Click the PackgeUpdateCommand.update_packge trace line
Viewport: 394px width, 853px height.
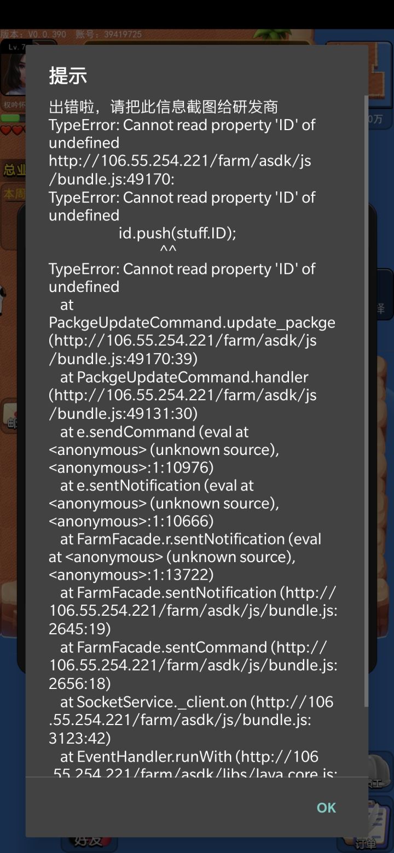click(192, 323)
